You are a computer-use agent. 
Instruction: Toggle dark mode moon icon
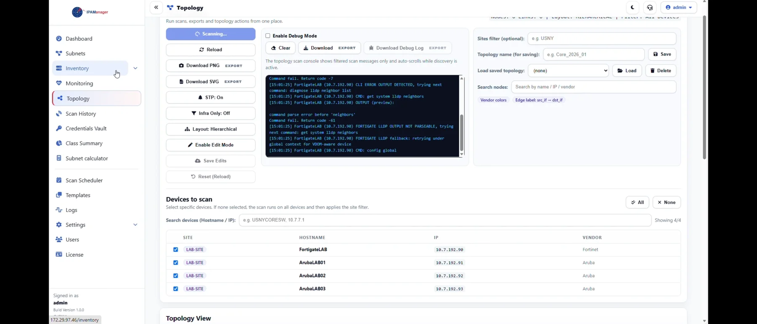coord(633,8)
